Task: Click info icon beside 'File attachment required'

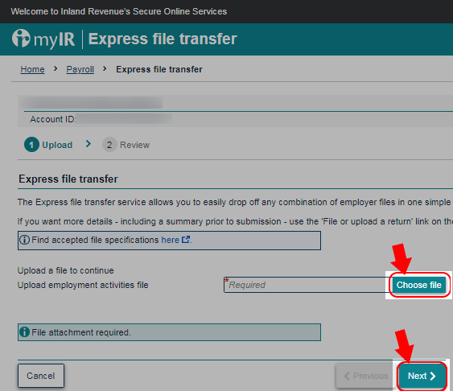Action: (x=25, y=332)
